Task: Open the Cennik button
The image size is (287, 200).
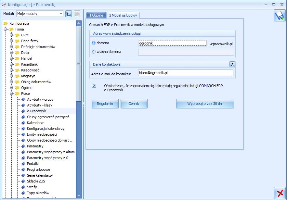Action: (x=134, y=104)
